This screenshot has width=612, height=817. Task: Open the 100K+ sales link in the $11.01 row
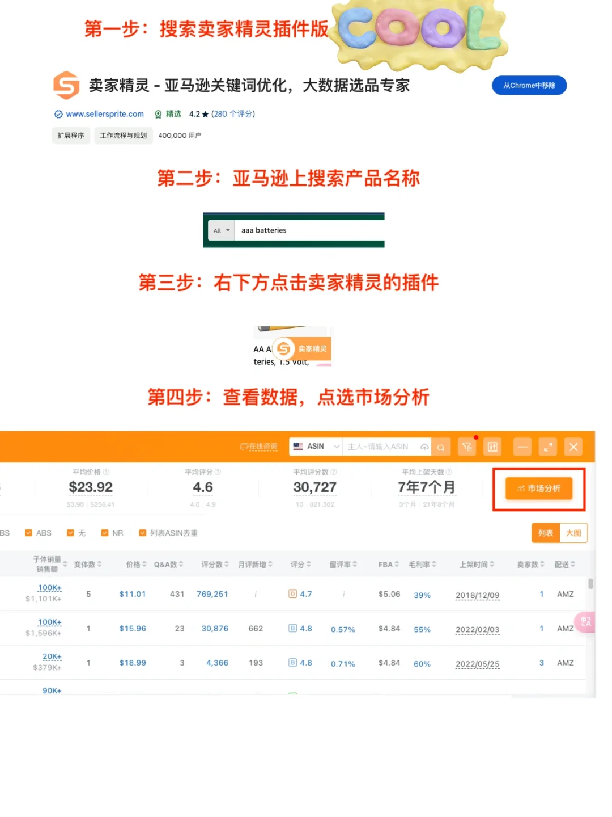coord(49,588)
